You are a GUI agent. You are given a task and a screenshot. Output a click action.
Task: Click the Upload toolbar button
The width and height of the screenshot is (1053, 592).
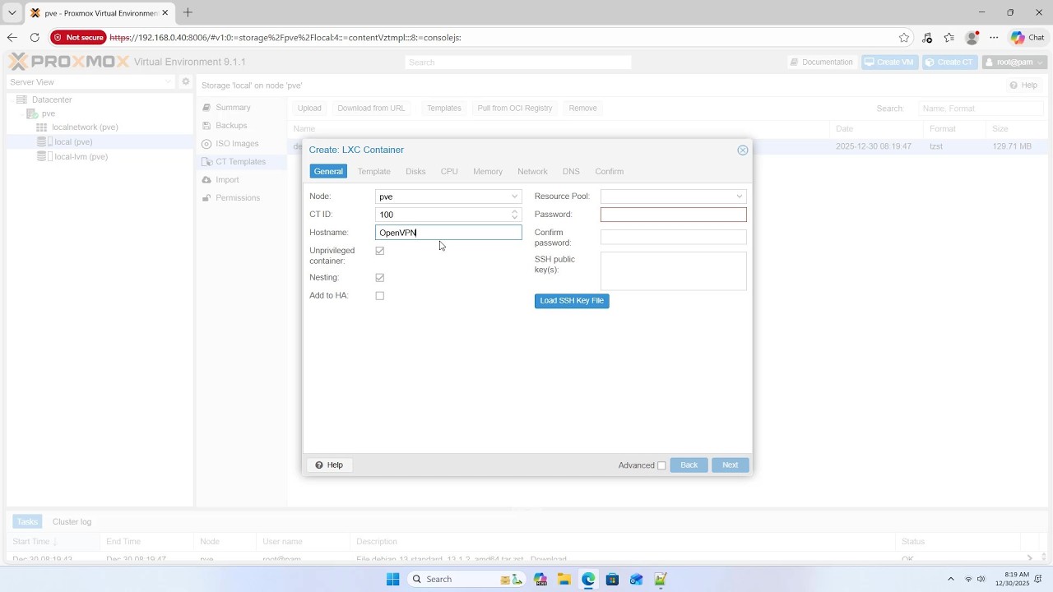(309, 109)
